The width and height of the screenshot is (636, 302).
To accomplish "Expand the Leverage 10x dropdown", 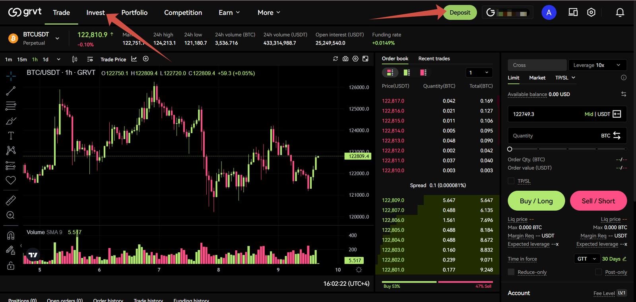I will pyautogui.click(x=597, y=65).
